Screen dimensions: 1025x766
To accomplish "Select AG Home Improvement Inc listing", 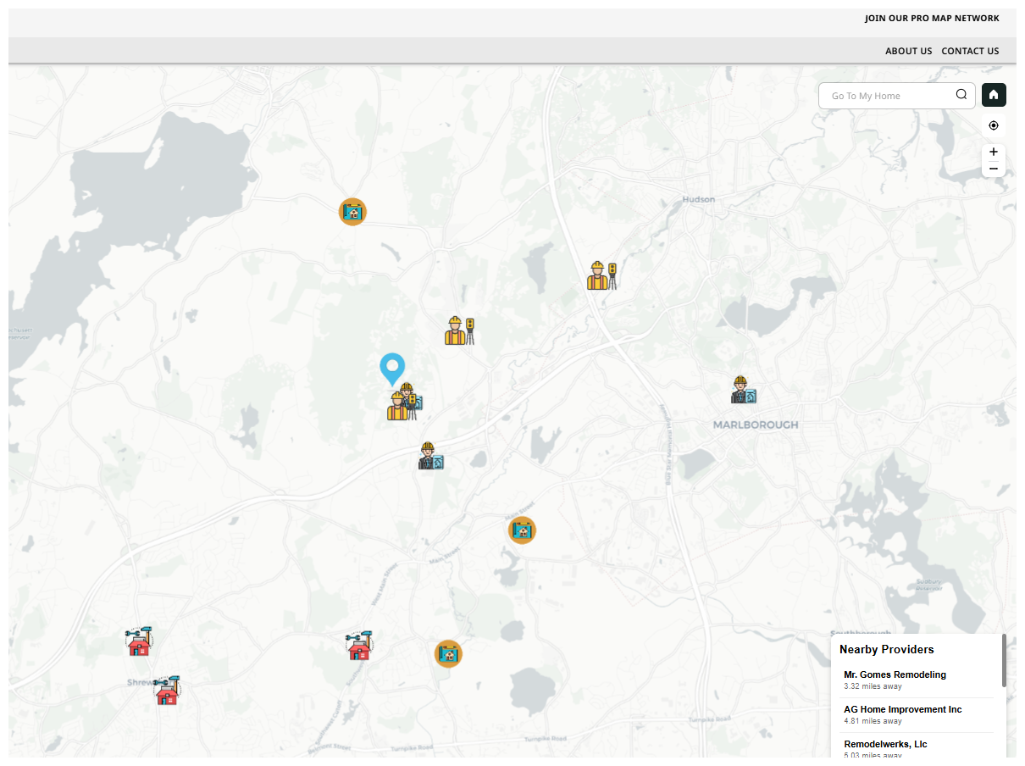I will pos(902,709).
